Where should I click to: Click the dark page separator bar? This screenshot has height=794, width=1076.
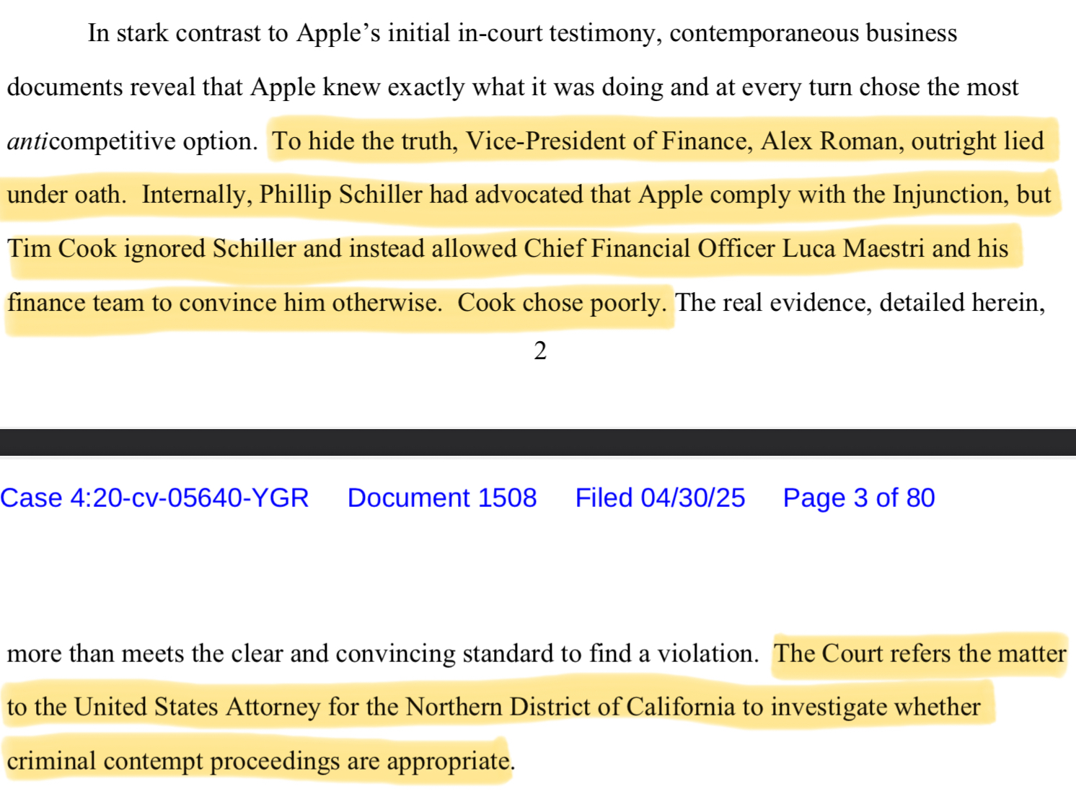tap(538, 442)
